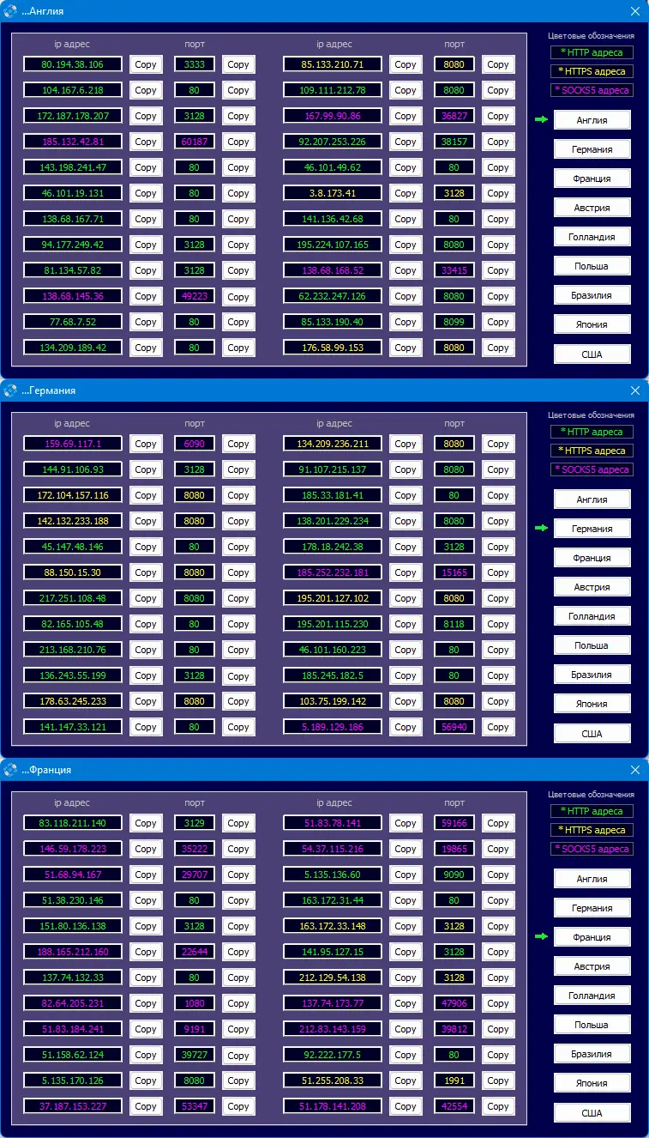
Task: Open Япония list in the Англия window
Action: point(592,324)
